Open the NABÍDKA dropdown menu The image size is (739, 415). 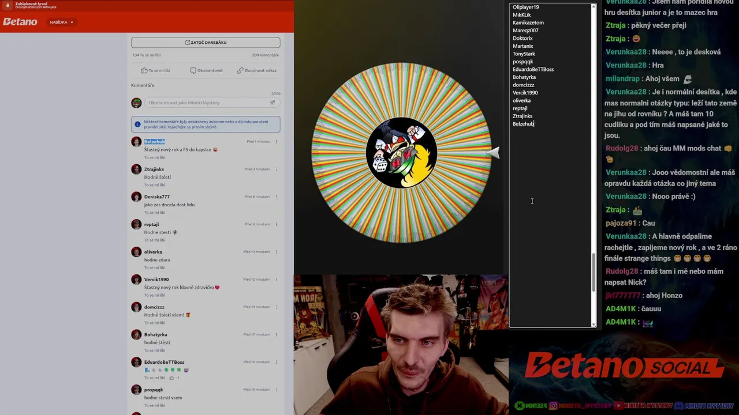[x=61, y=22]
